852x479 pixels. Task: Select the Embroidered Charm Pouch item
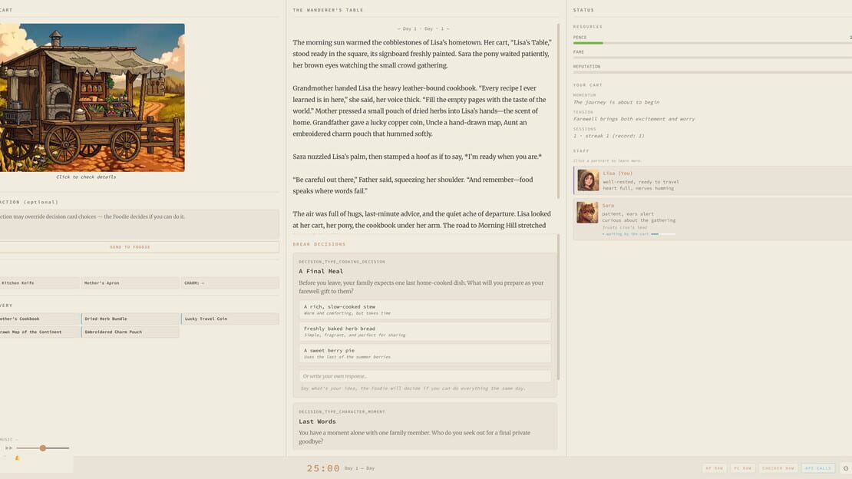click(130, 332)
